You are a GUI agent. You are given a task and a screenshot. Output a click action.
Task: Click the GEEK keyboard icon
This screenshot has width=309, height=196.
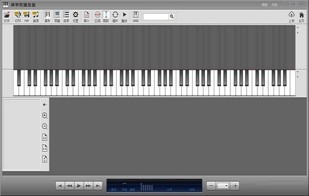pos(135,17)
